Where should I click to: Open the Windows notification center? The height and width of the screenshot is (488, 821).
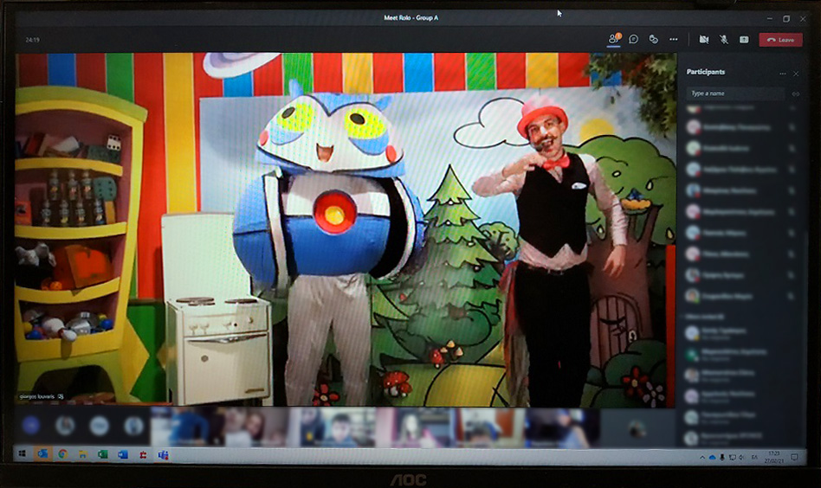tap(794, 458)
